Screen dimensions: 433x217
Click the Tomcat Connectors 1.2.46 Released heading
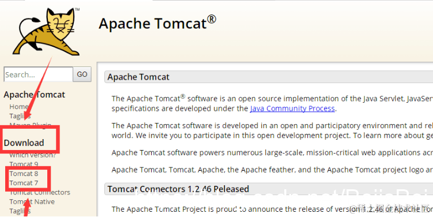point(178,189)
